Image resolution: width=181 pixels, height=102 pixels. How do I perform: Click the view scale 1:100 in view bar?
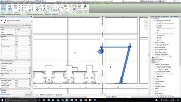[37, 95]
